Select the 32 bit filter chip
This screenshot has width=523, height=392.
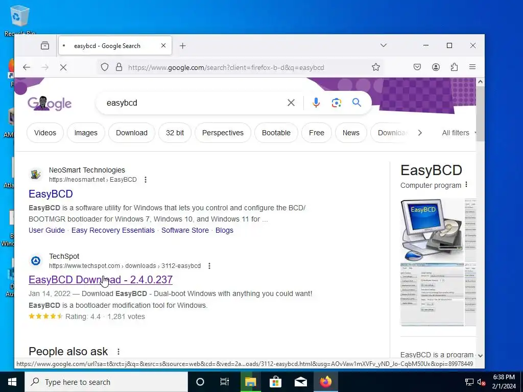[175, 133]
